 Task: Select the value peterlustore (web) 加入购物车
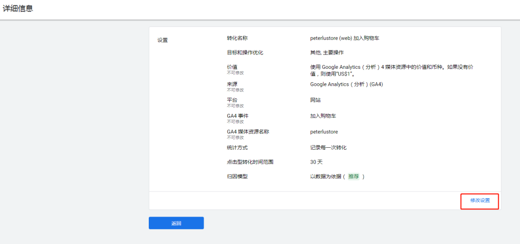tap(345, 38)
